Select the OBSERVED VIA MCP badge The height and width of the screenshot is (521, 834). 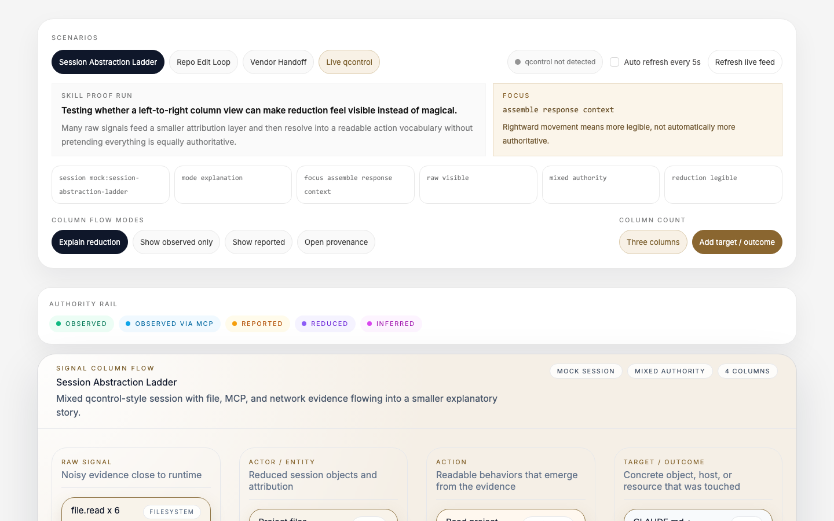(x=170, y=324)
